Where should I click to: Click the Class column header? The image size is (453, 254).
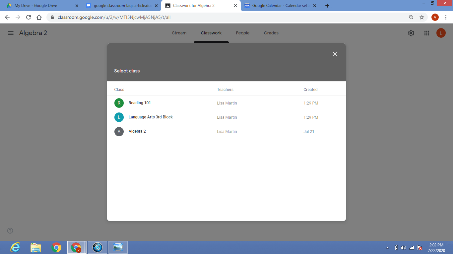point(119,90)
